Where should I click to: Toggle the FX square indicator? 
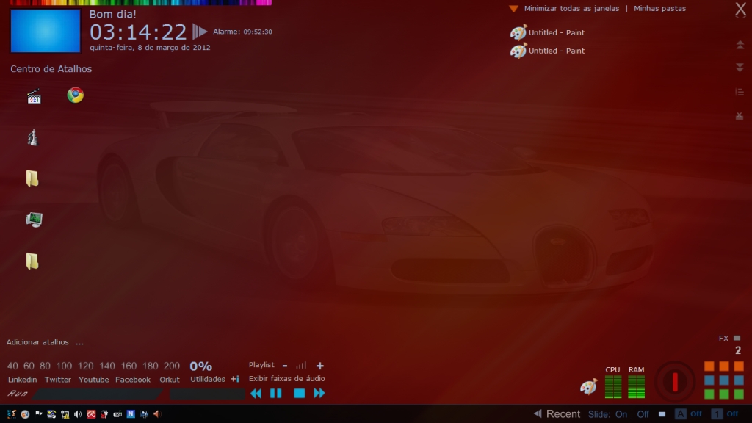point(737,338)
